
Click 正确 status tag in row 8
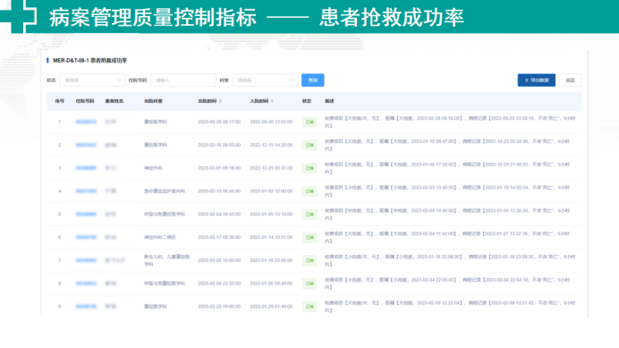309,284
